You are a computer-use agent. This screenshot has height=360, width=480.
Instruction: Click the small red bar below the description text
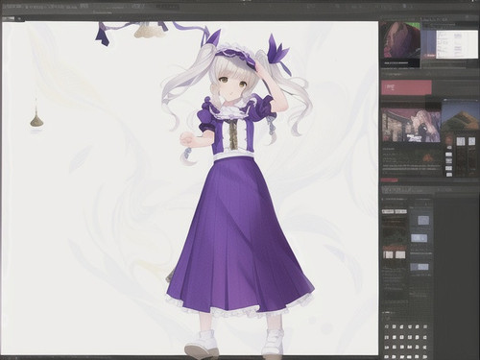(x=390, y=180)
